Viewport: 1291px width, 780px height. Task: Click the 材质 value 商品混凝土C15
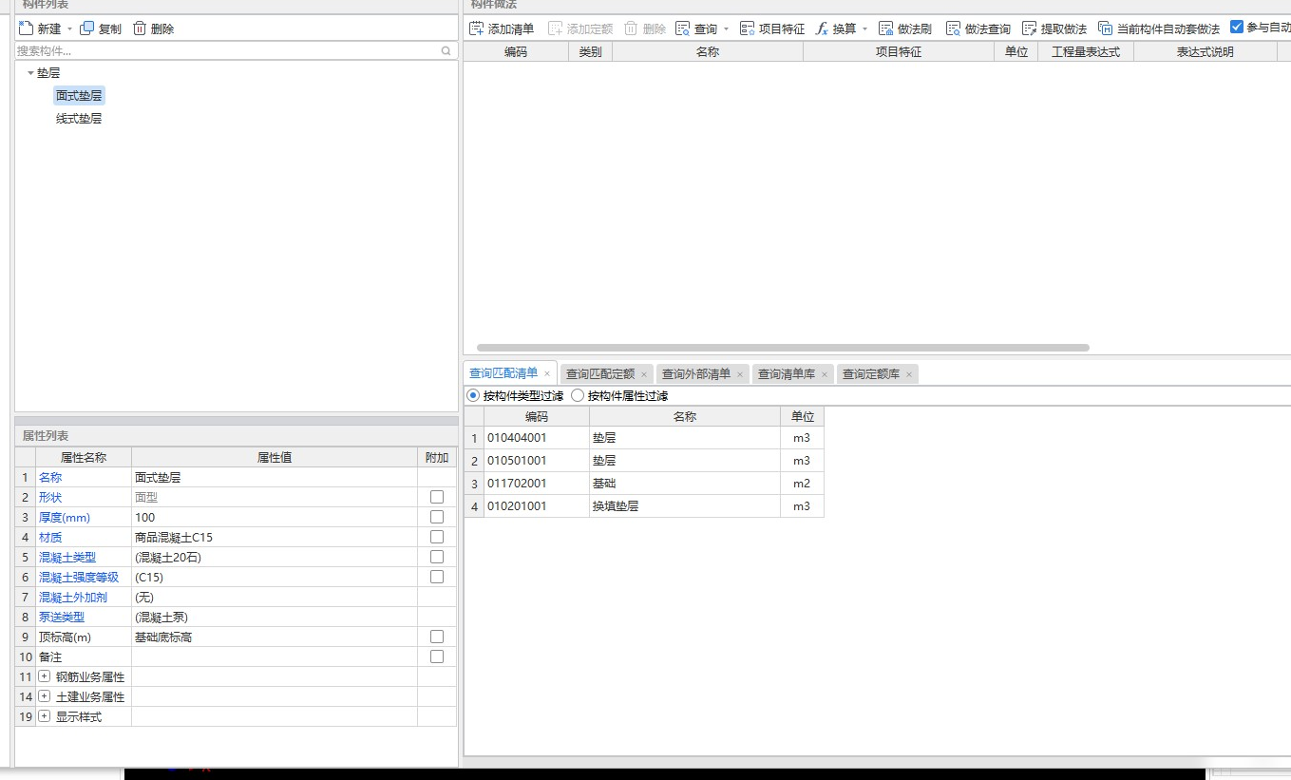275,537
